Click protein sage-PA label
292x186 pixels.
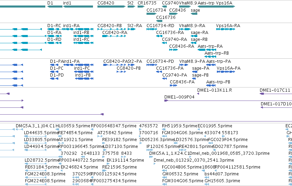pos(201,68)
